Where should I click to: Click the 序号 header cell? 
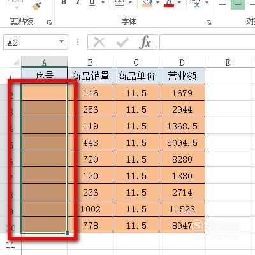[x=44, y=75]
